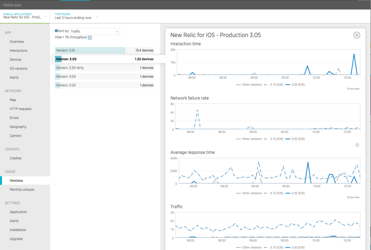Open Overview in the sidebar
Image resolution: width=371 pixels, height=250 pixels.
point(17,42)
